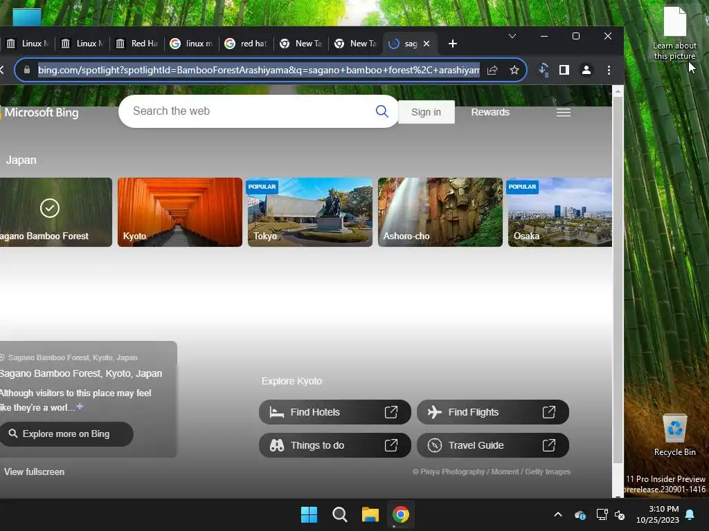Click the Chrome taskbar icon
This screenshot has width=709, height=531.
pyautogui.click(x=401, y=514)
